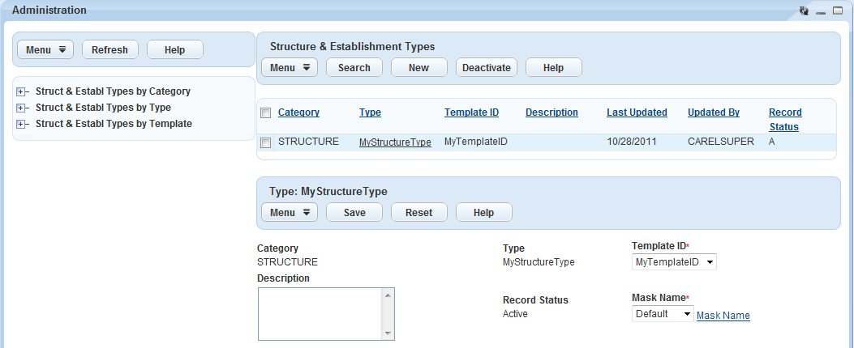854x348 pixels.
Task: Click the Search button
Action: tap(354, 68)
